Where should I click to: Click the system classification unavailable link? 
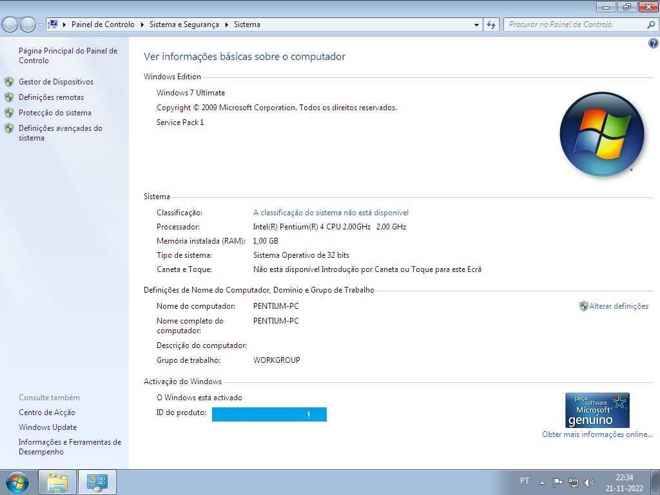tap(331, 213)
